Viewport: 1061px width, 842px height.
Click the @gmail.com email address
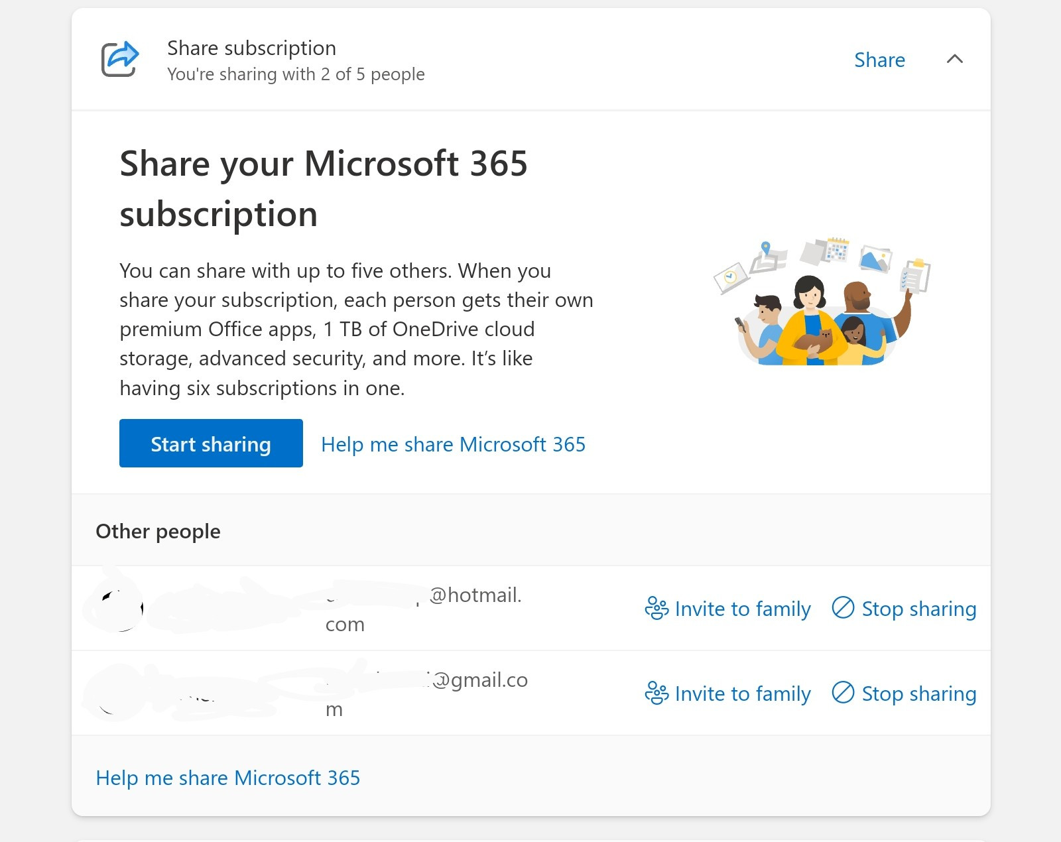pos(479,681)
